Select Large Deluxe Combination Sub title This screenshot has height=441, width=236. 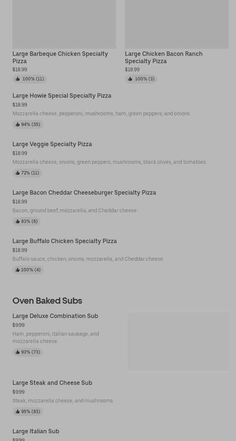click(55, 316)
